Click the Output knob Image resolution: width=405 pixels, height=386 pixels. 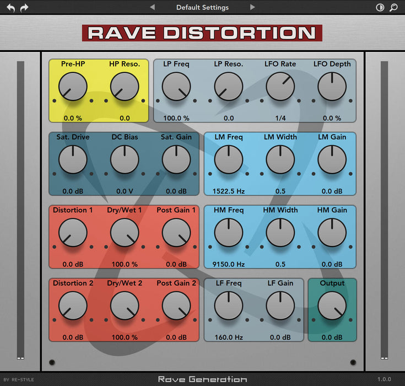pos(332,305)
